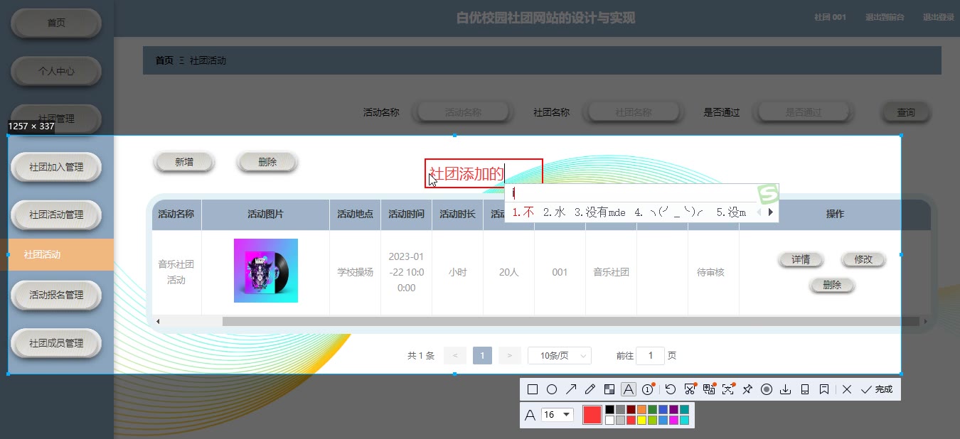Pick the cyan color swatch
The image size is (960, 439).
tap(684, 420)
